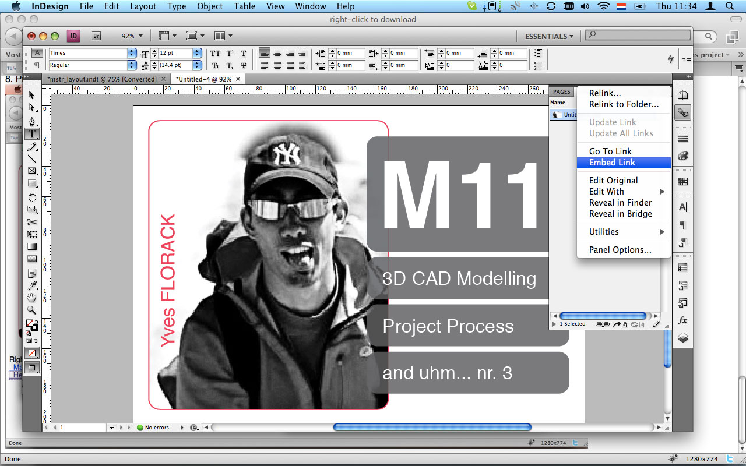Expand the ESSENTIALS workspace switcher
The width and height of the screenshot is (746, 466).
click(x=549, y=36)
